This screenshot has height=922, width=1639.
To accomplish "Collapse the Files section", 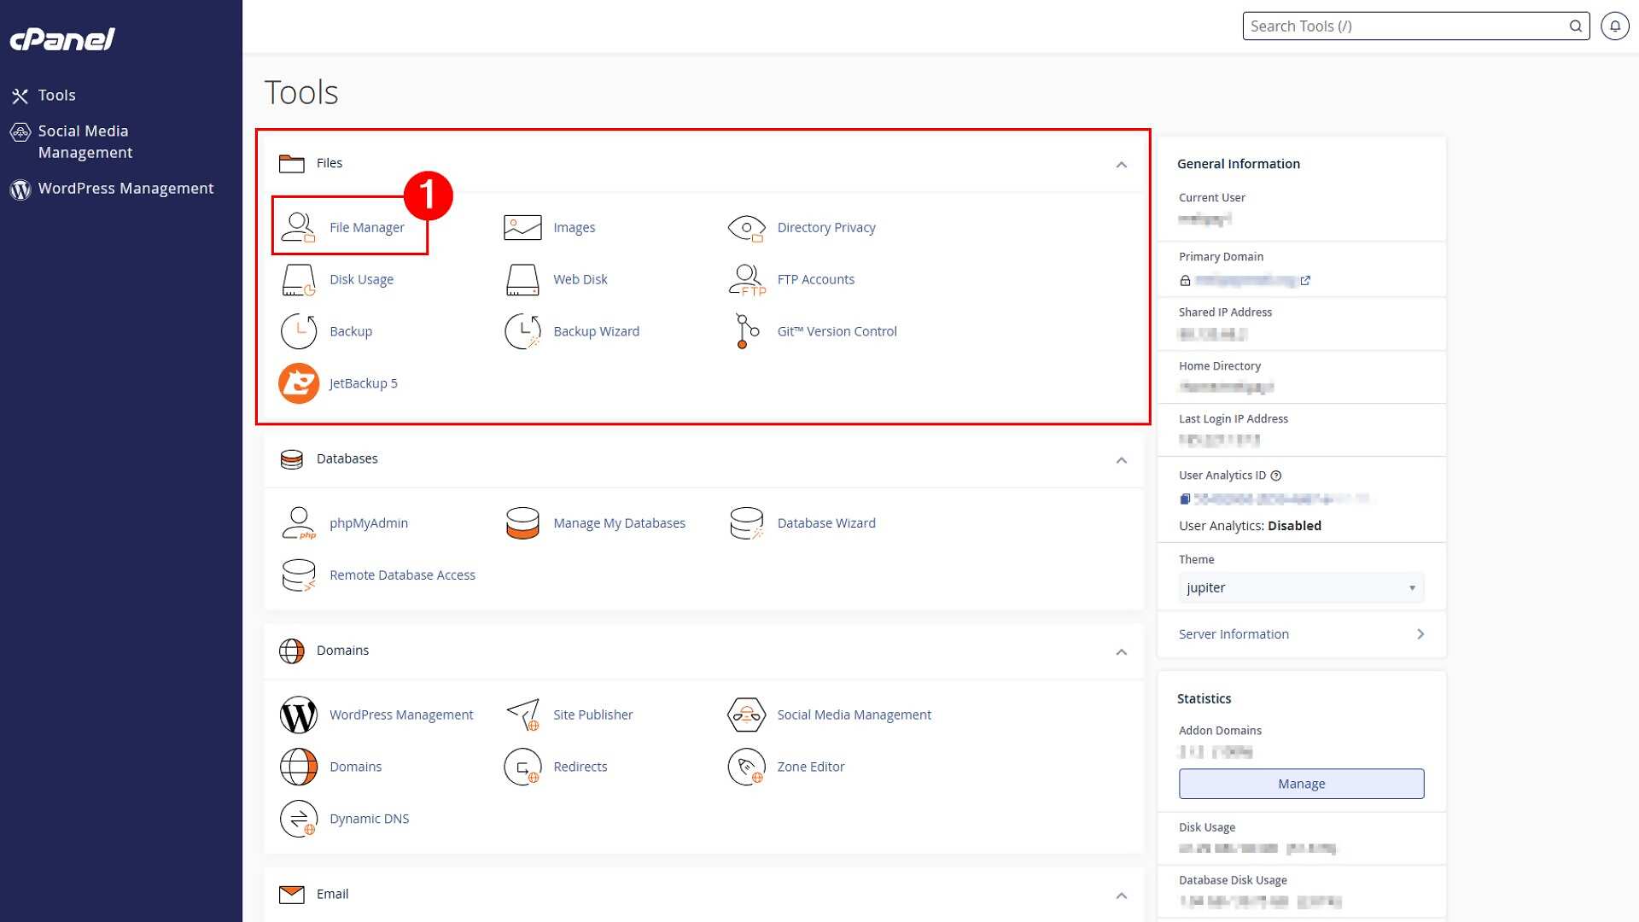I will (x=1122, y=164).
